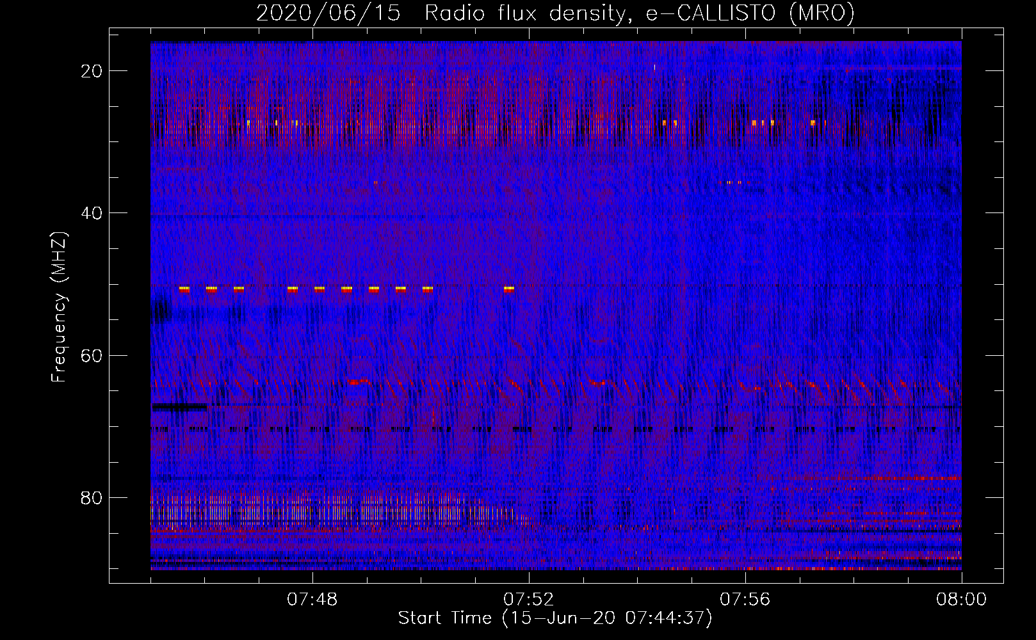Click the 40 frequency tick label

click(92, 213)
